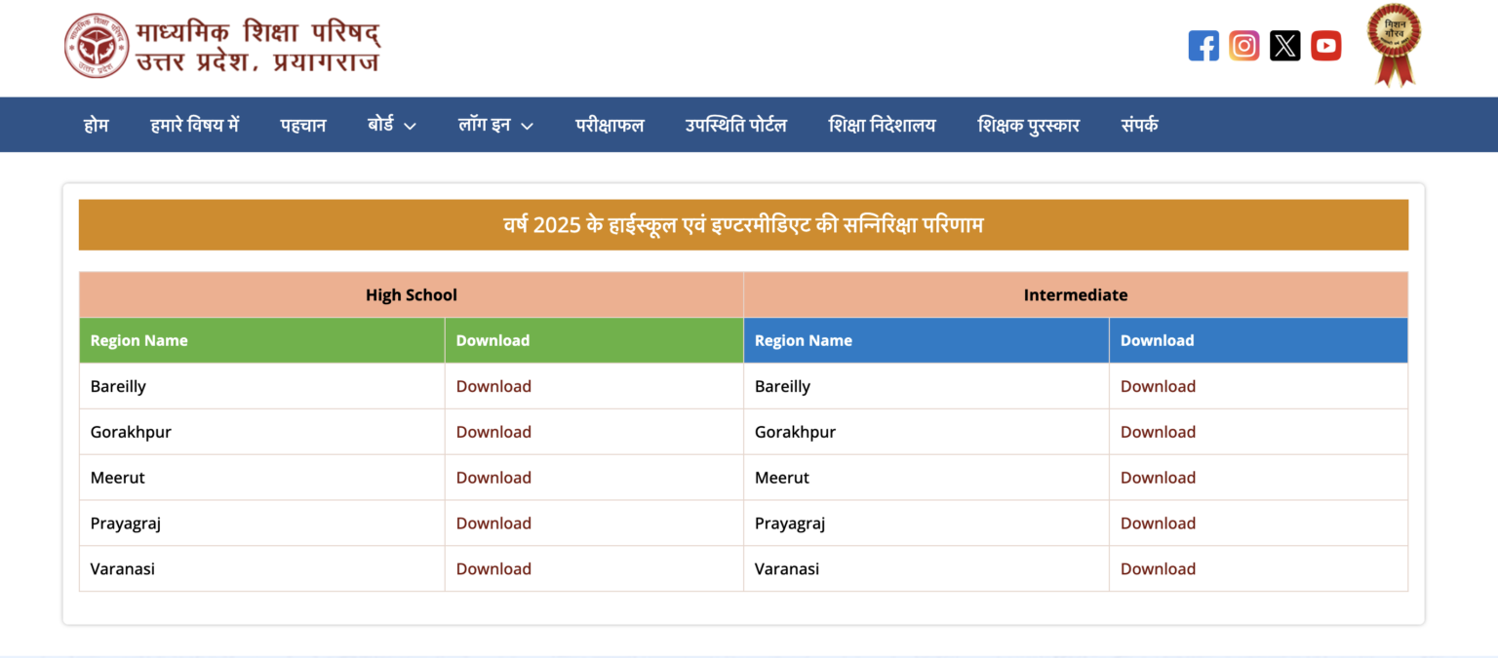Download the Meerut High School result

click(x=493, y=477)
